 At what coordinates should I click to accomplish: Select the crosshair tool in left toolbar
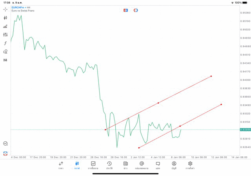[5, 9]
